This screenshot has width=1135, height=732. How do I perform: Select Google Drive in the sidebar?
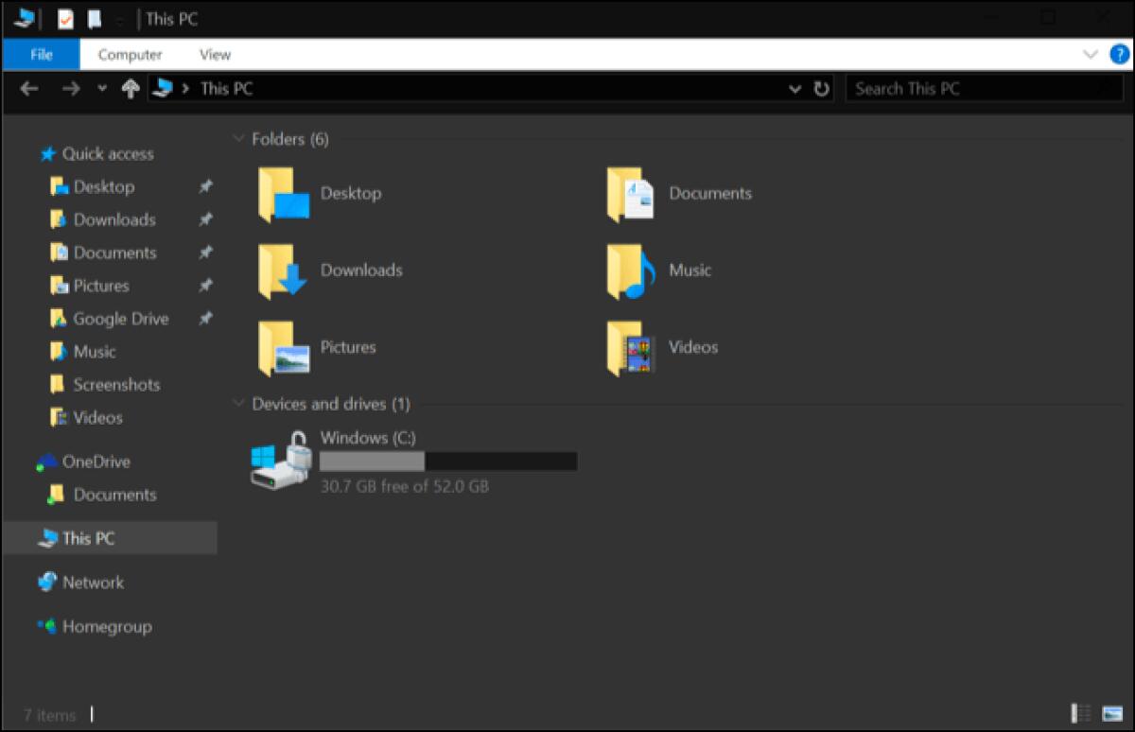coord(120,318)
